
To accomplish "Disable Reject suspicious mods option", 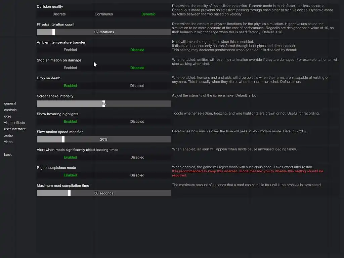I will 137,175.
